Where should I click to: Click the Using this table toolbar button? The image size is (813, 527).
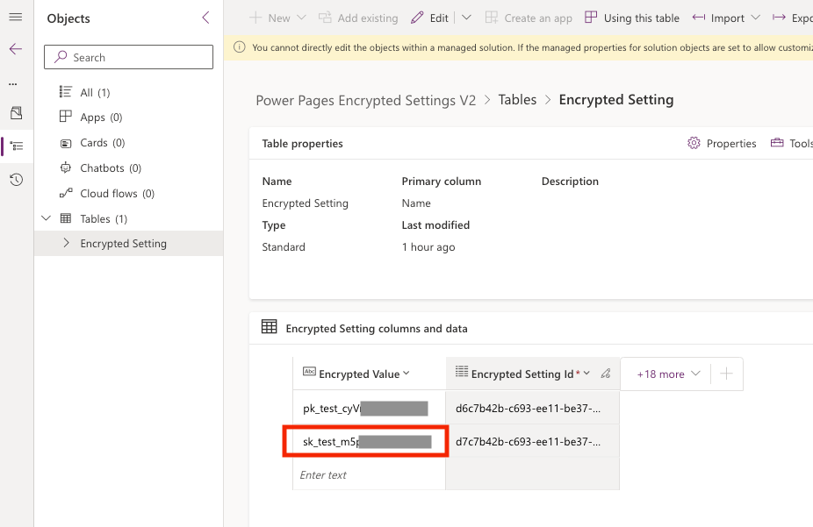pyautogui.click(x=632, y=18)
